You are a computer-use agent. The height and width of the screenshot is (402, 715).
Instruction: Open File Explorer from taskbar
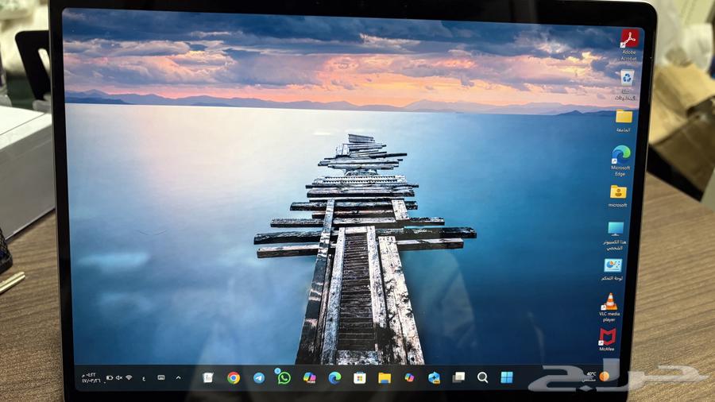(x=385, y=378)
